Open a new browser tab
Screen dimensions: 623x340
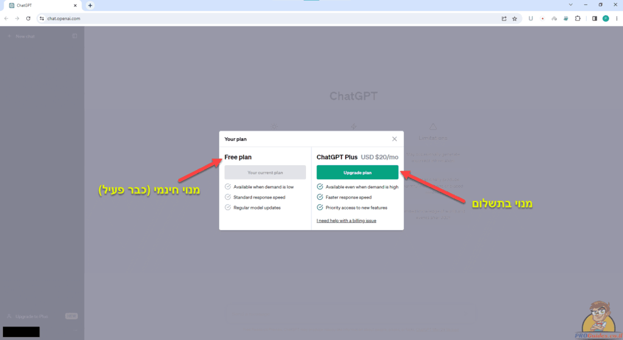click(x=90, y=5)
